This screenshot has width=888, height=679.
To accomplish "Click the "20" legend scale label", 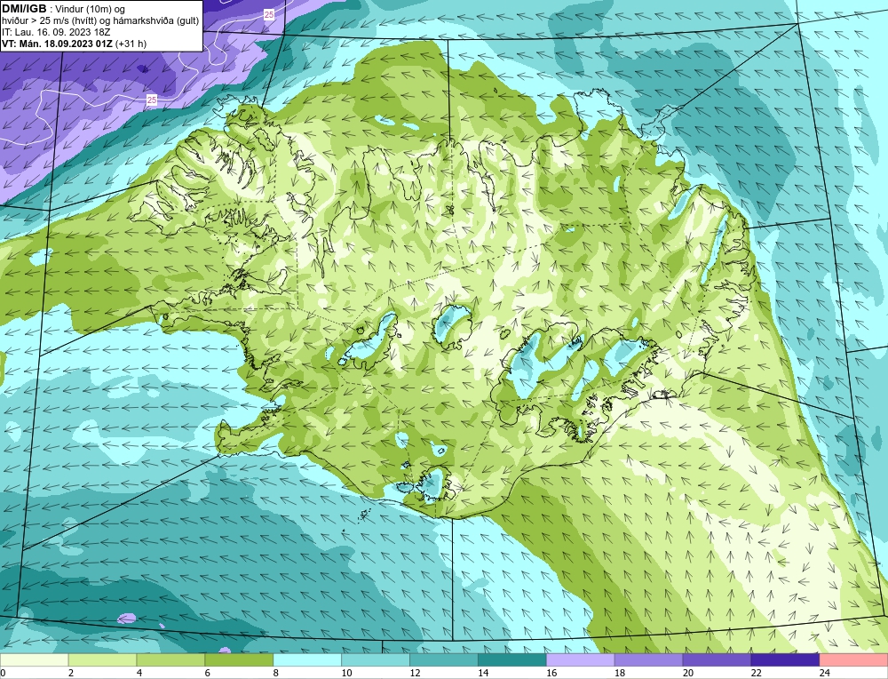I will click(688, 673).
